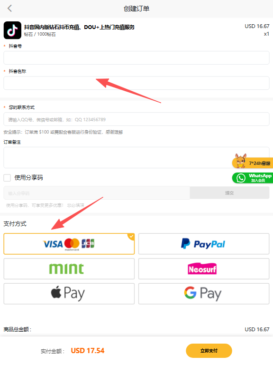Click the 输入分享码 share code field
273x365 pixels.
coord(97,193)
